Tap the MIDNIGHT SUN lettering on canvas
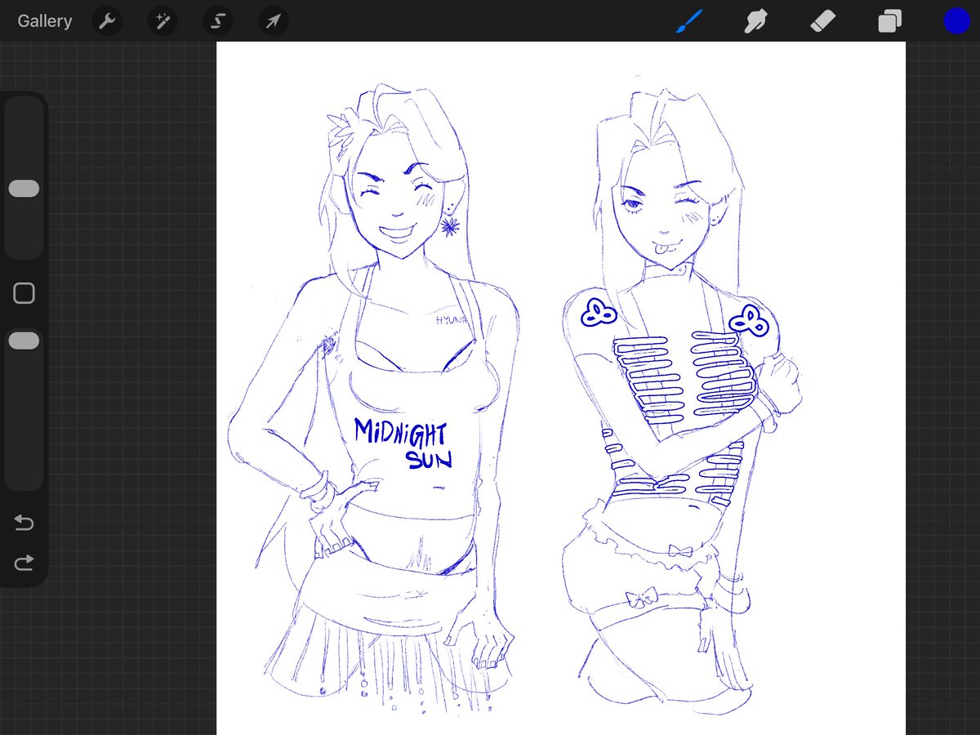 pos(403,442)
